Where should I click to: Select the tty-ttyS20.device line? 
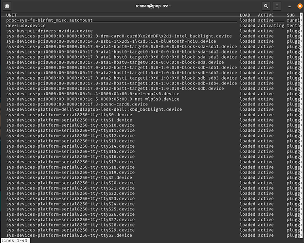71,183
